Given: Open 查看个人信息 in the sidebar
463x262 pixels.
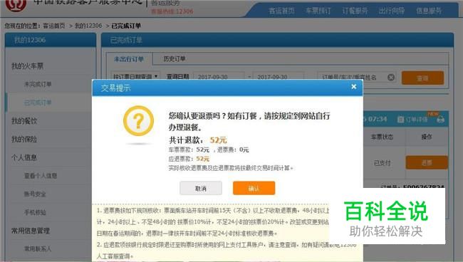Looking at the screenshot, I should coord(41,176).
